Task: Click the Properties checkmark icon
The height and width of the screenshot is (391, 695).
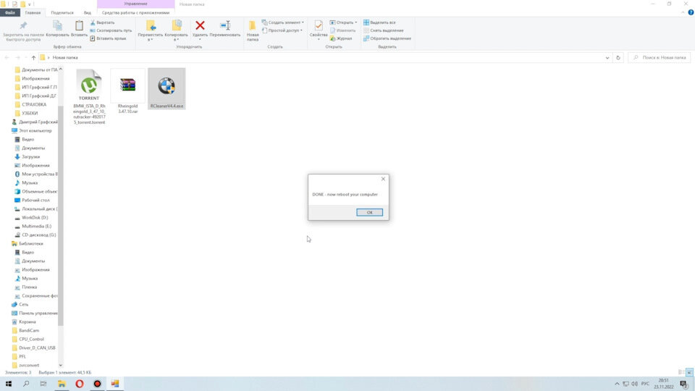Action: tap(319, 26)
